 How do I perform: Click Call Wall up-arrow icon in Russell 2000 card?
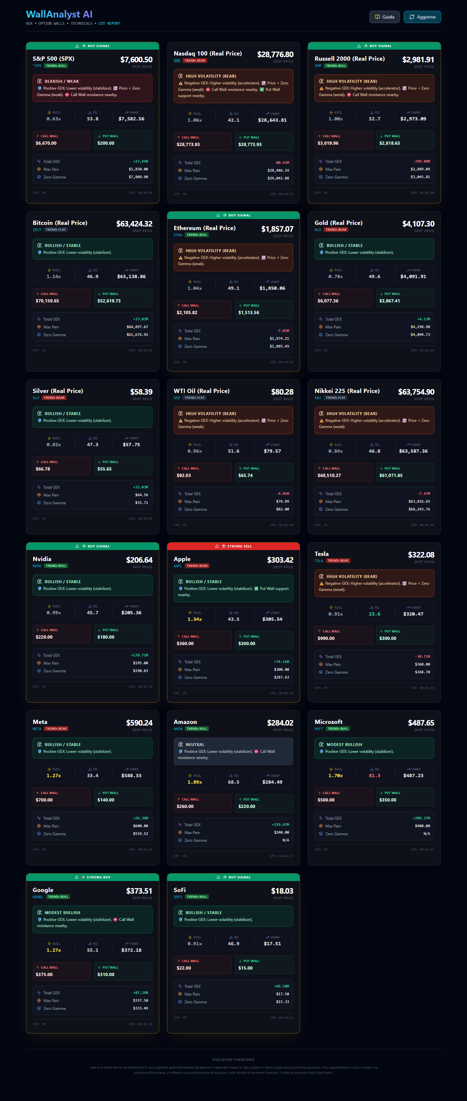click(319, 136)
